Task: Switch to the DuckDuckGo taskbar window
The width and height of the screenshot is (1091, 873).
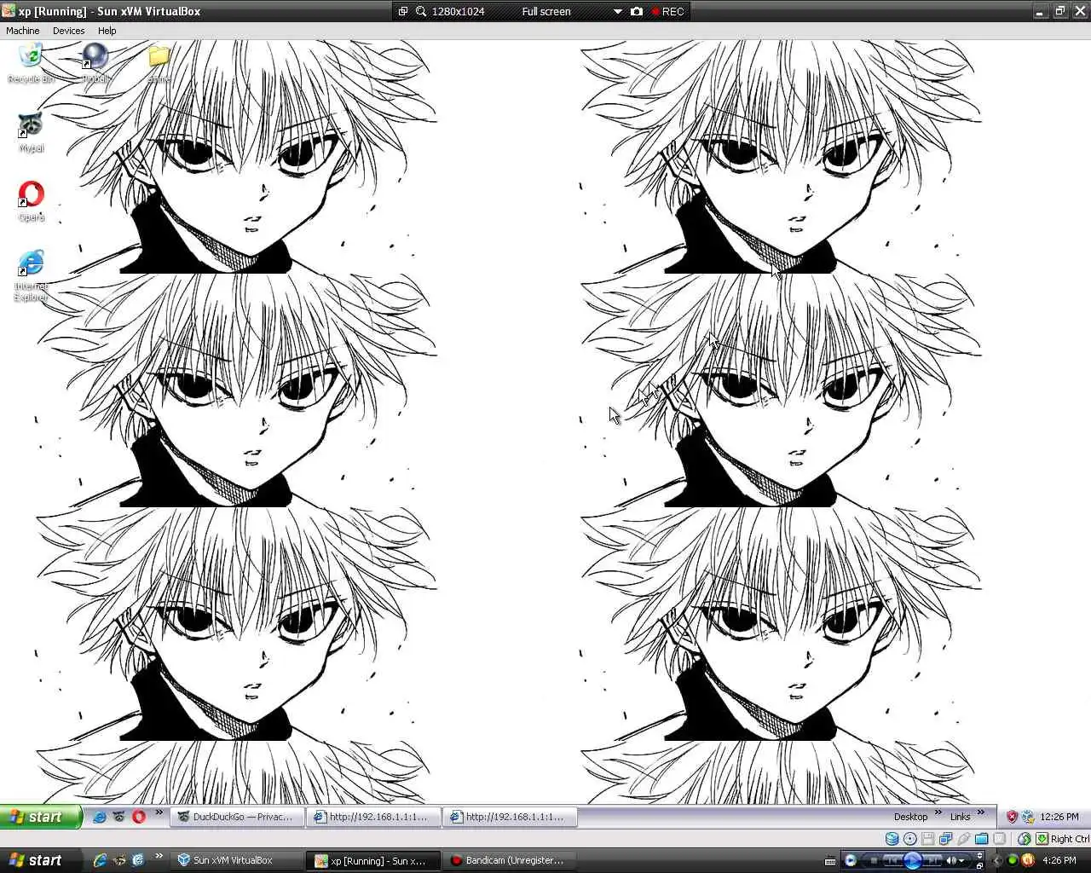Action: click(x=236, y=817)
